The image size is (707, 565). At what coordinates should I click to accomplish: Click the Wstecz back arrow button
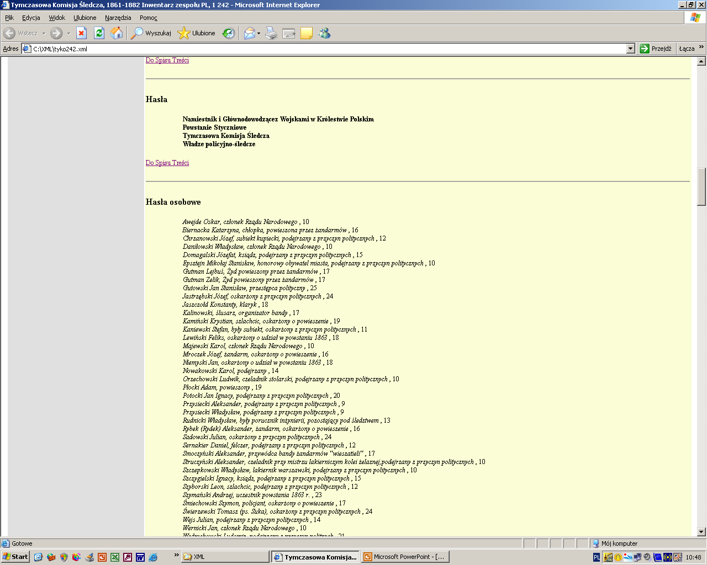[x=20, y=33]
